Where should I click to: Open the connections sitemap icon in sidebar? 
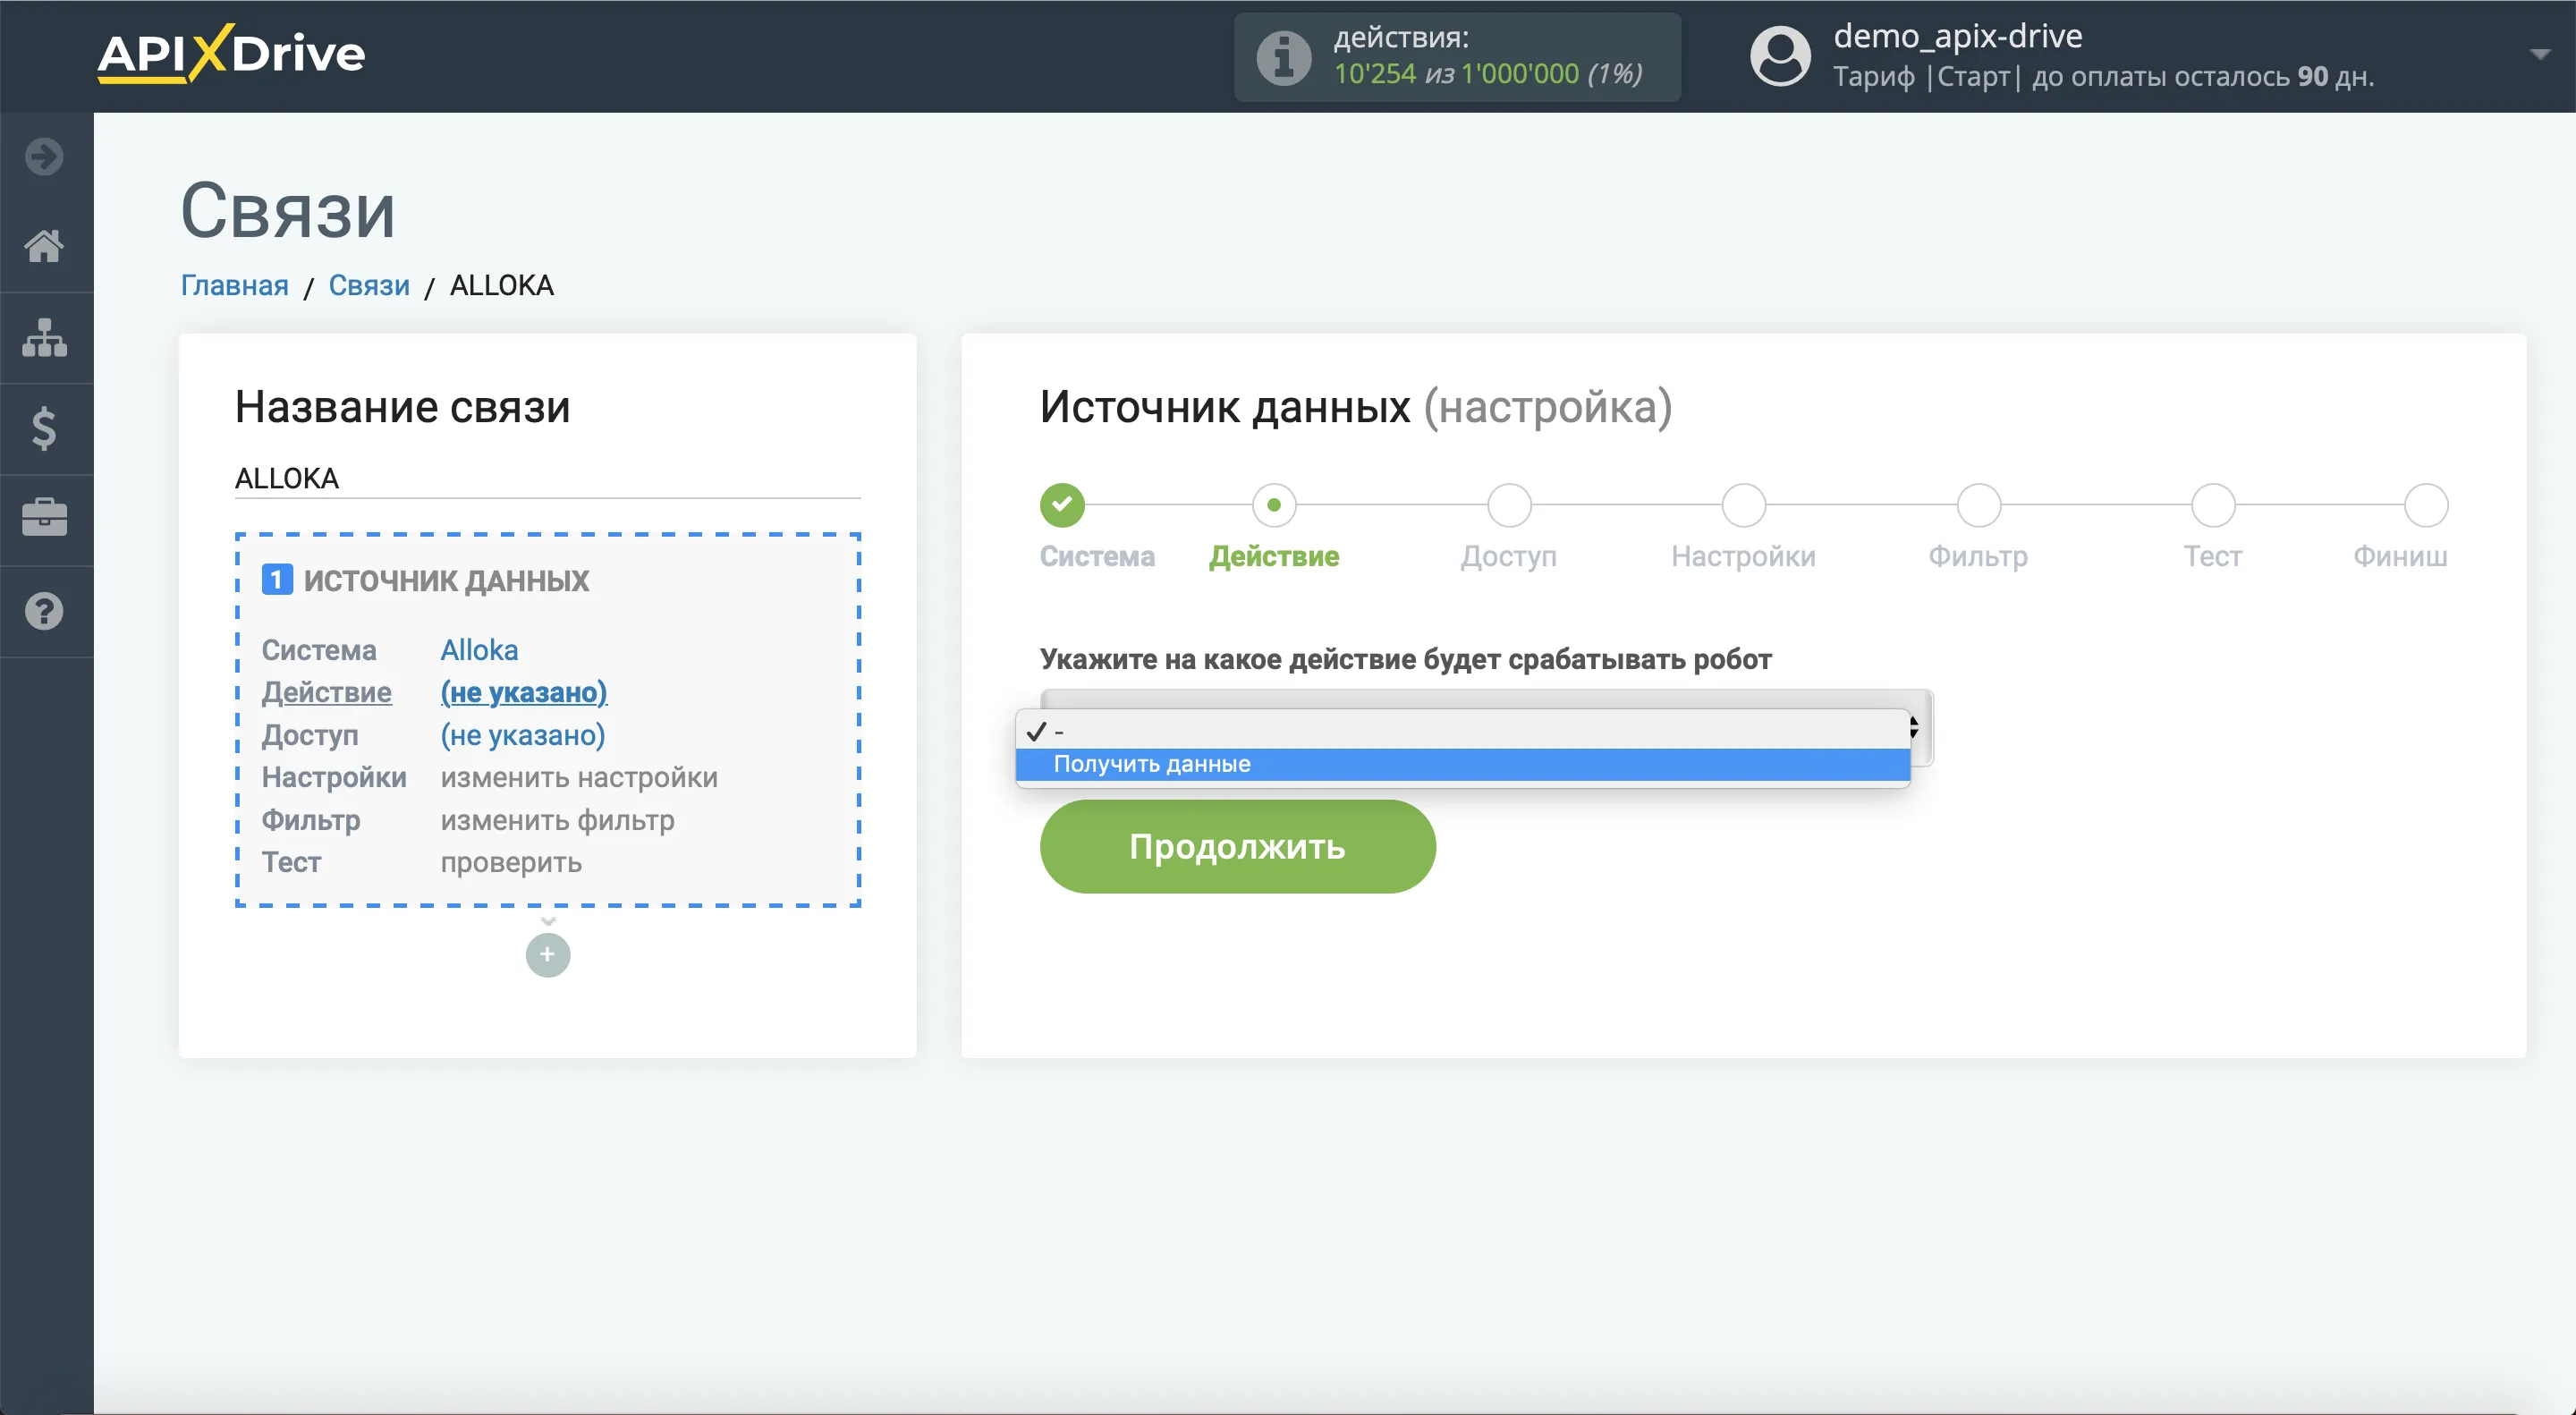(x=44, y=338)
